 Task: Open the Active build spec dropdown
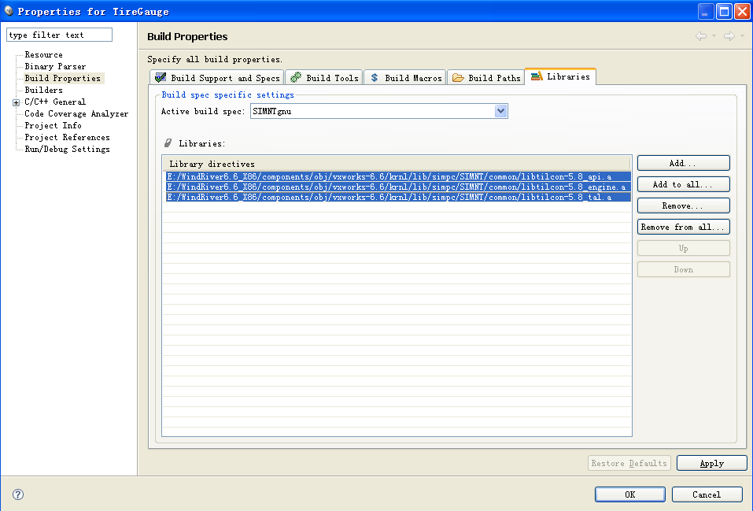point(501,111)
